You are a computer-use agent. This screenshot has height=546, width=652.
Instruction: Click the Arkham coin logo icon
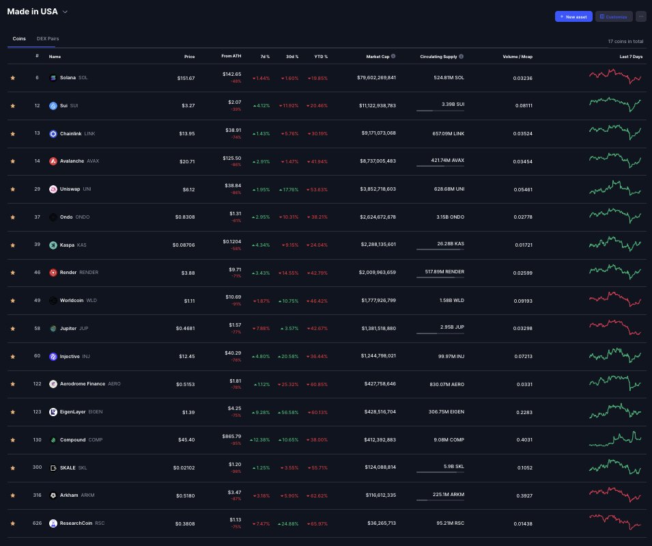click(x=53, y=495)
